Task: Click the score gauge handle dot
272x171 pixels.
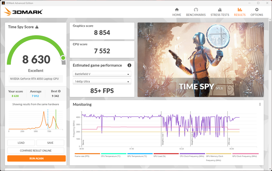Action: coord(63,58)
